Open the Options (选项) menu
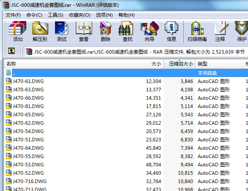Viewport: 248px width, 191px height. click(x=104, y=15)
